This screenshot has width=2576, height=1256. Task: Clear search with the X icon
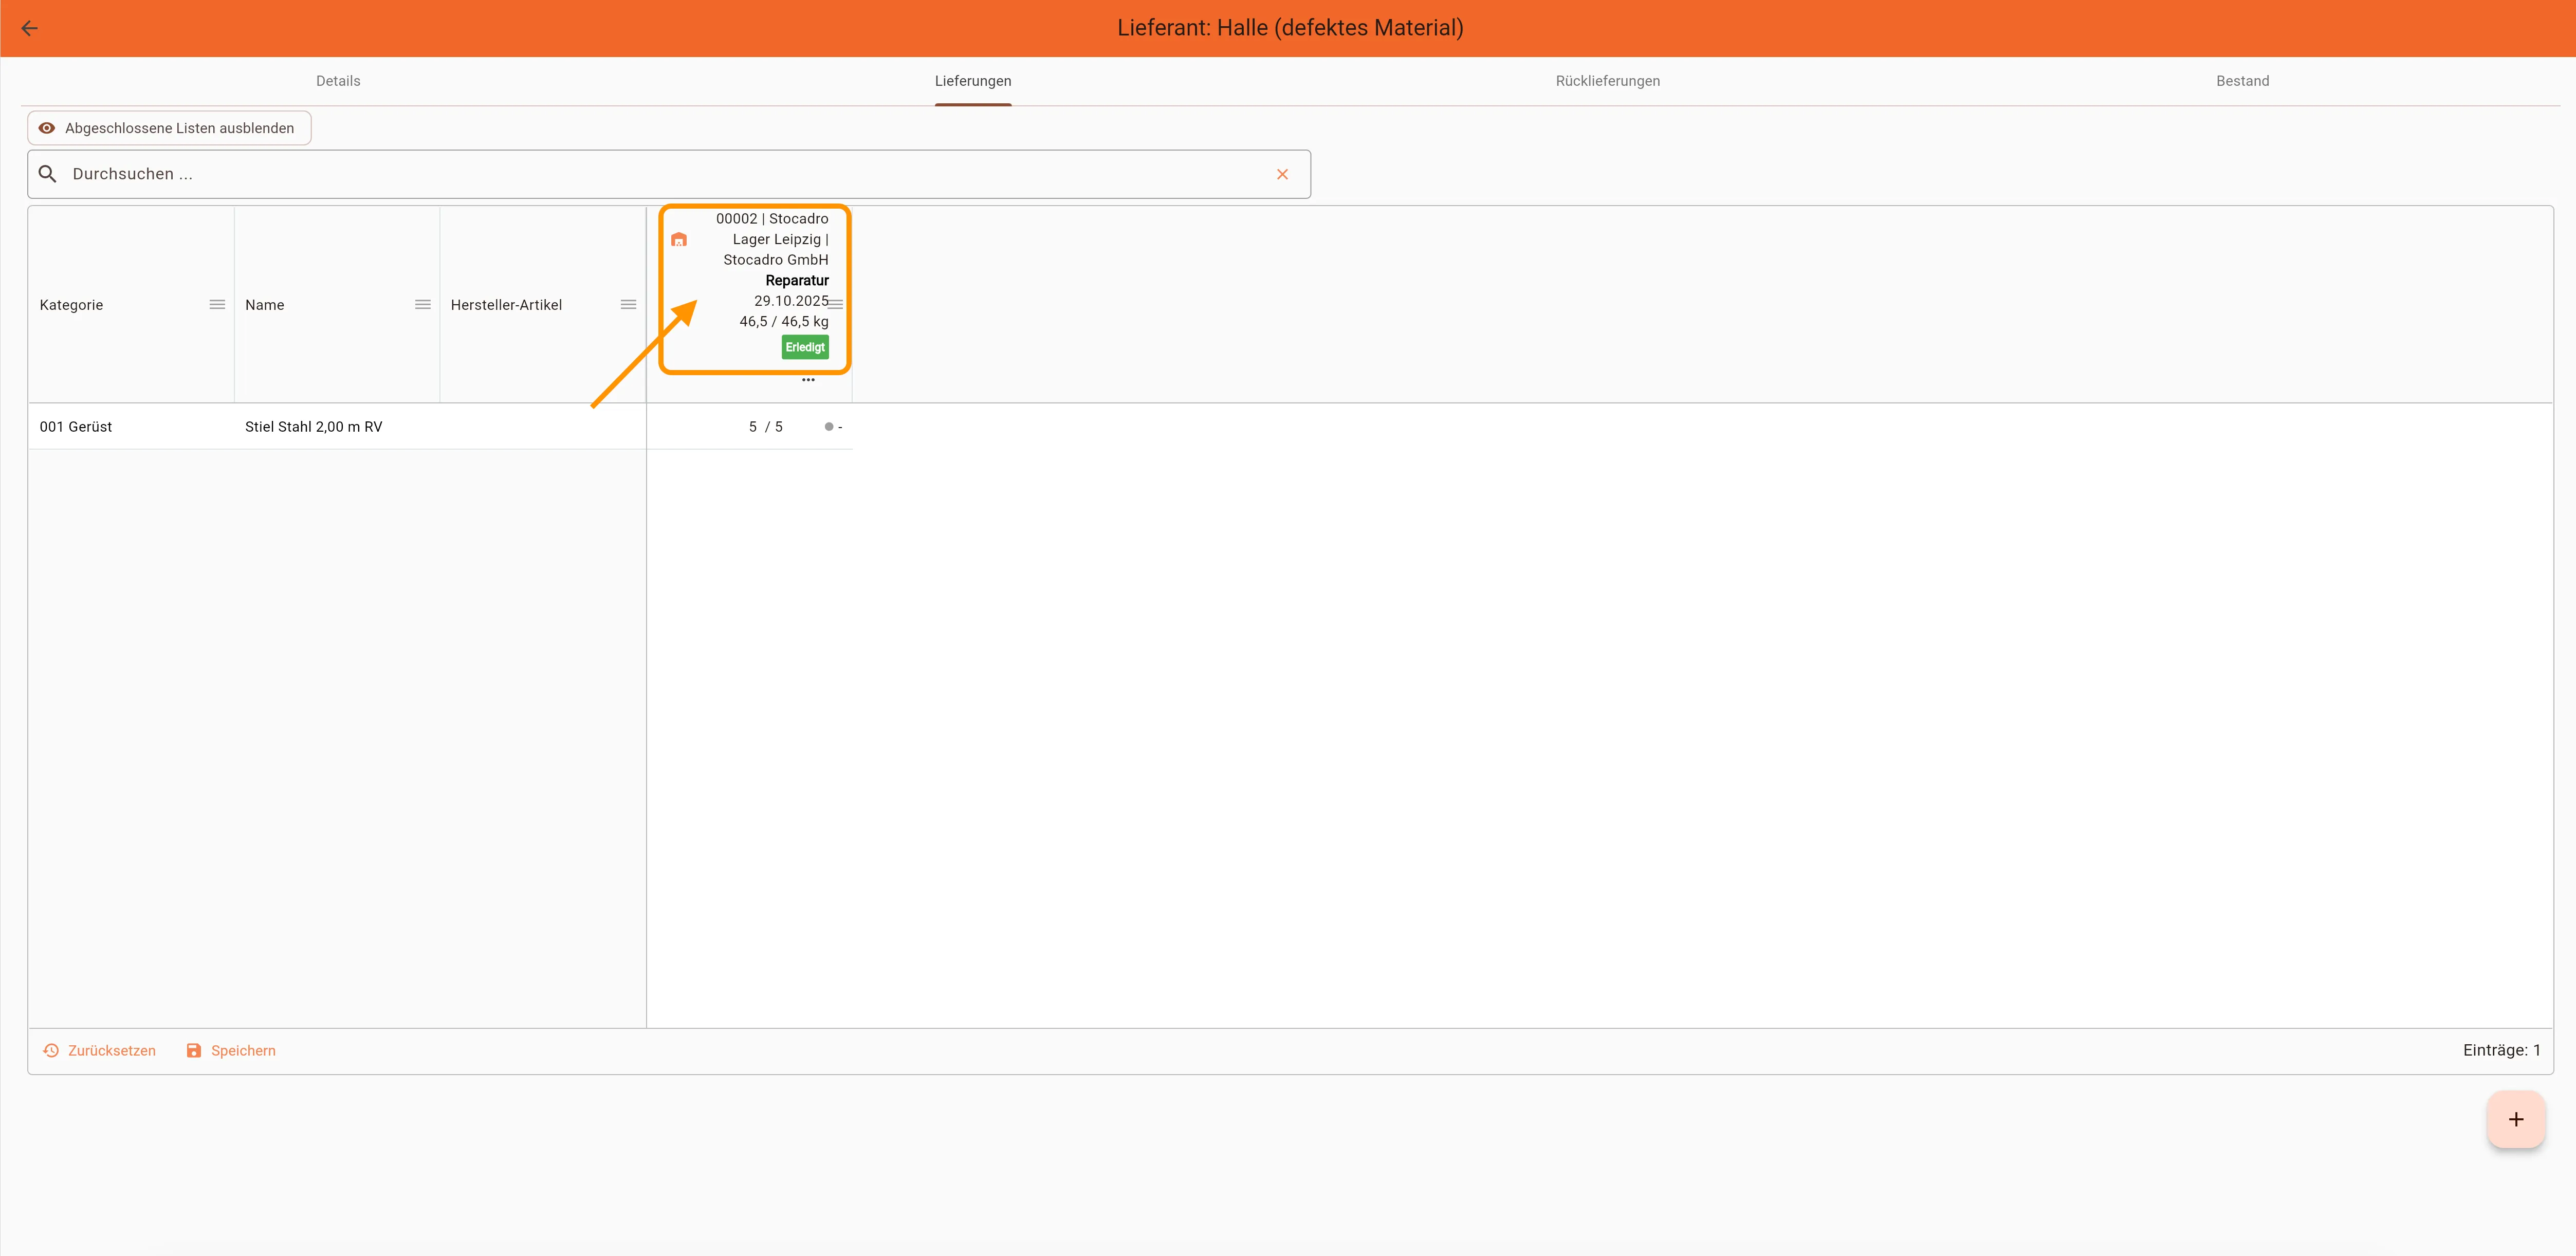coord(1282,174)
